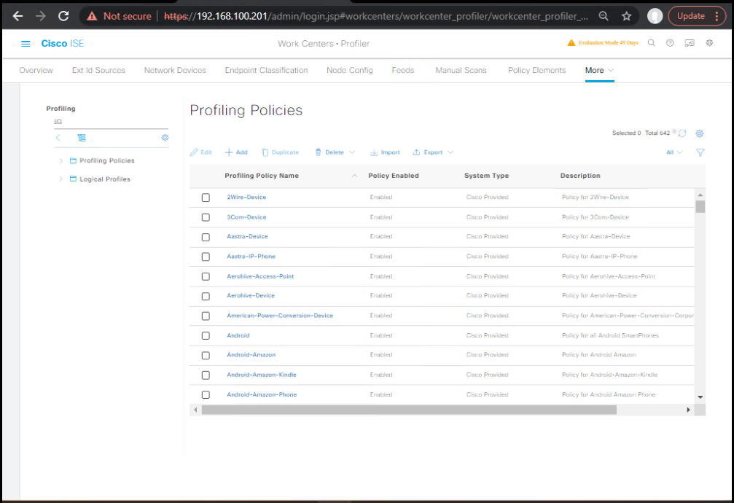Check the Aerohive-Device checkbox
Image resolution: width=734 pixels, height=503 pixels.
point(206,296)
